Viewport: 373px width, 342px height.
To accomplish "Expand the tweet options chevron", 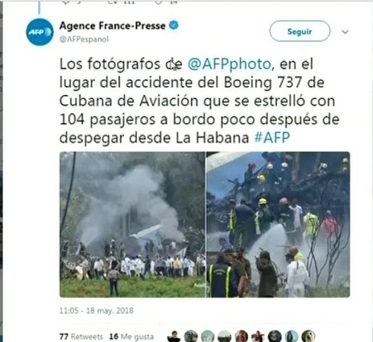I will (x=345, y=32).
